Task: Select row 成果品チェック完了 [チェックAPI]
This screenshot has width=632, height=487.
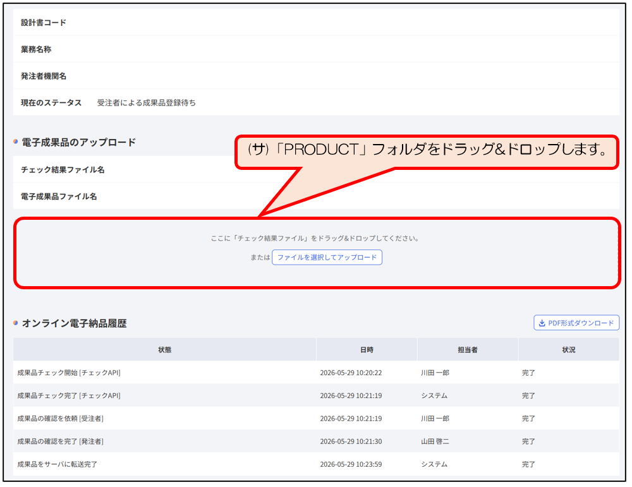Action: (317, 395)
